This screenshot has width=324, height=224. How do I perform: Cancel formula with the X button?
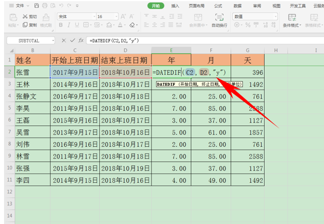[64, 41]
